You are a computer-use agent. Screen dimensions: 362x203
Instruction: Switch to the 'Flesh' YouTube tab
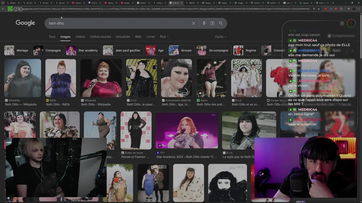point(111,3)
